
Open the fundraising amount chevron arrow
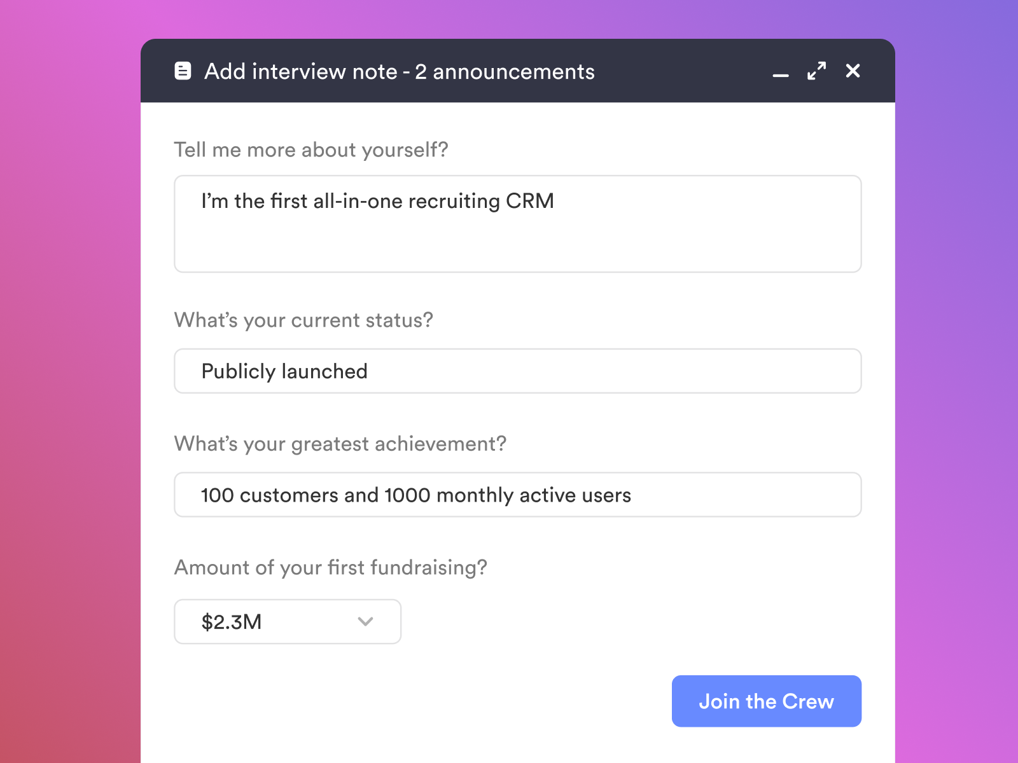click(365, 621)
